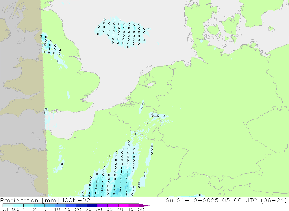Click the 0.1–0.5 mm legend color swatch

[x=8, y=205]
